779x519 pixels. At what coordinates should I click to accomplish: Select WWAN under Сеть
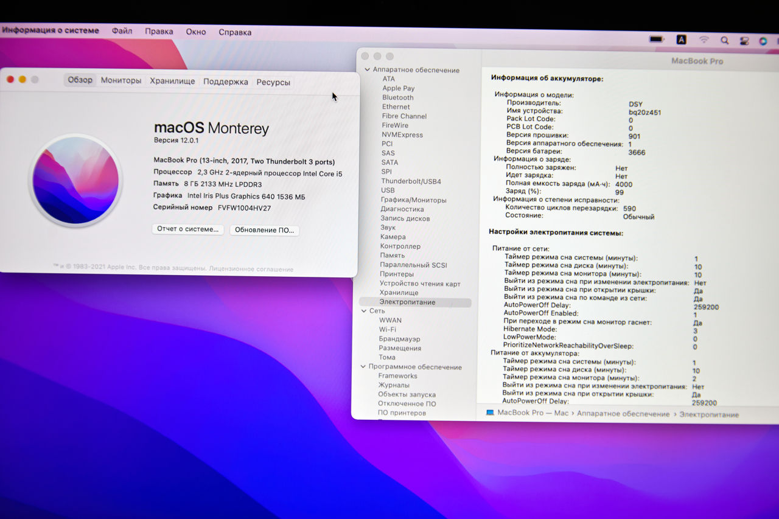point(391,320)
